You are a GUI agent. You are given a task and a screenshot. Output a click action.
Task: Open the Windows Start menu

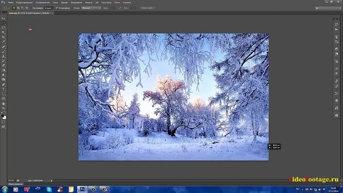pos(5,189)
